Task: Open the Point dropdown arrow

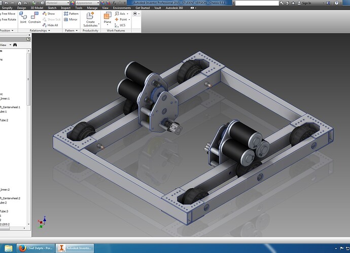Action: point(129,19)
